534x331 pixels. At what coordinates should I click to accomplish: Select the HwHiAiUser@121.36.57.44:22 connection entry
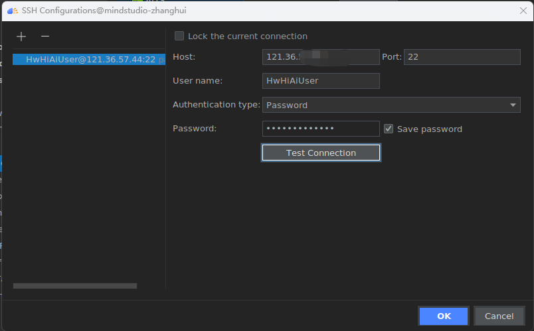coord(89,59)
